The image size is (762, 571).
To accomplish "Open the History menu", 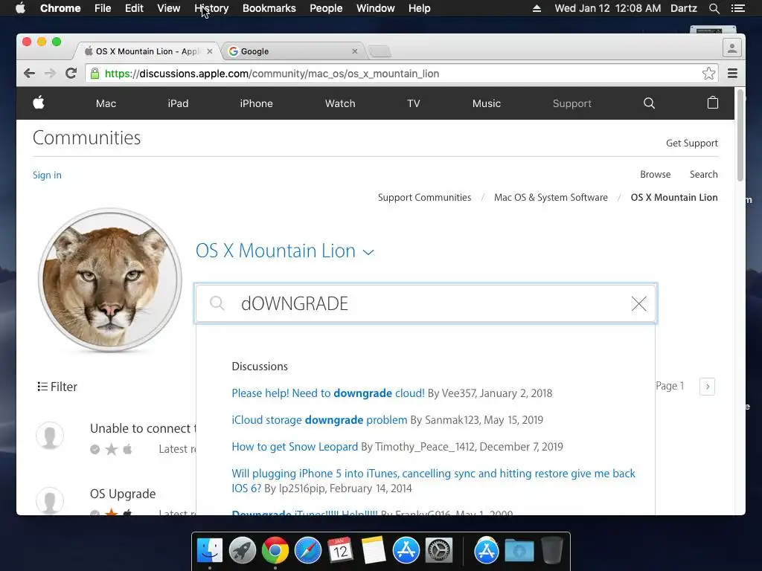I will pyautogui.click(x=211, y=8).
